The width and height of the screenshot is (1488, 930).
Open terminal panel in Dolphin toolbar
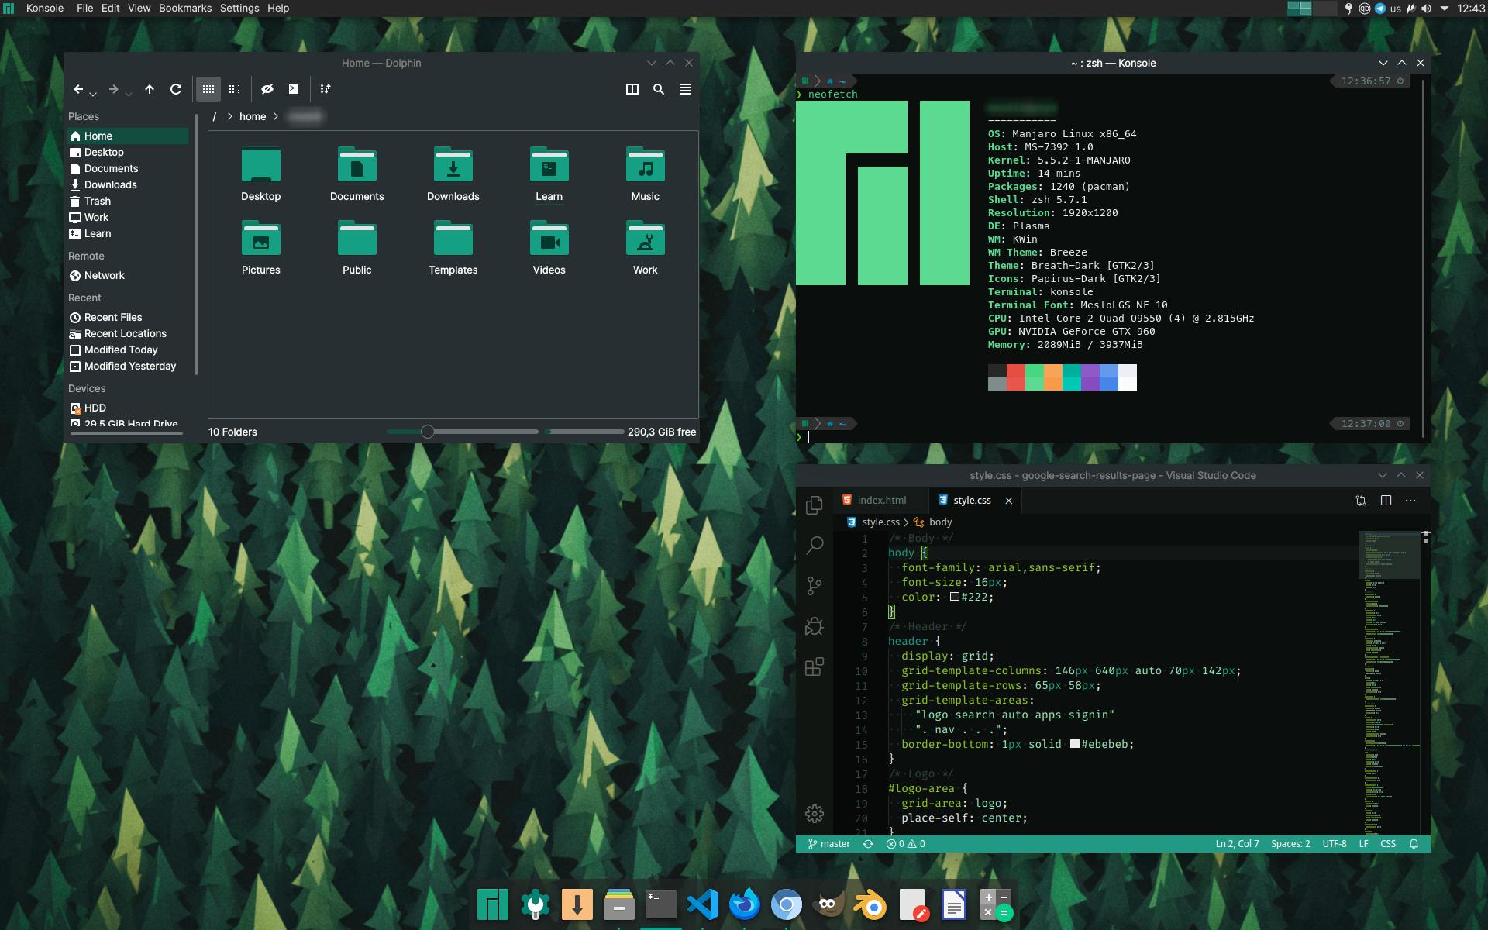coord(294,89)
